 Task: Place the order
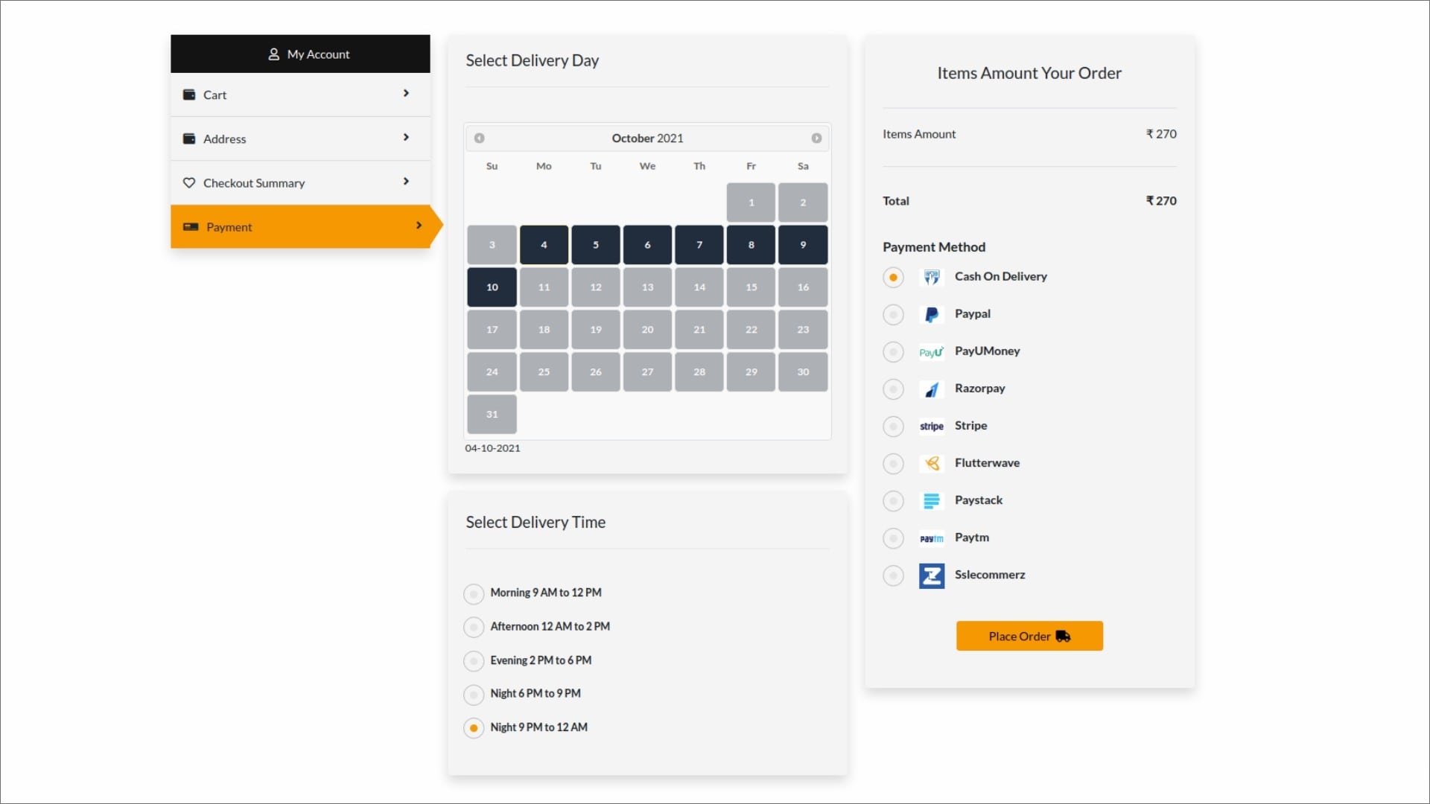[x=1029, y=636]
